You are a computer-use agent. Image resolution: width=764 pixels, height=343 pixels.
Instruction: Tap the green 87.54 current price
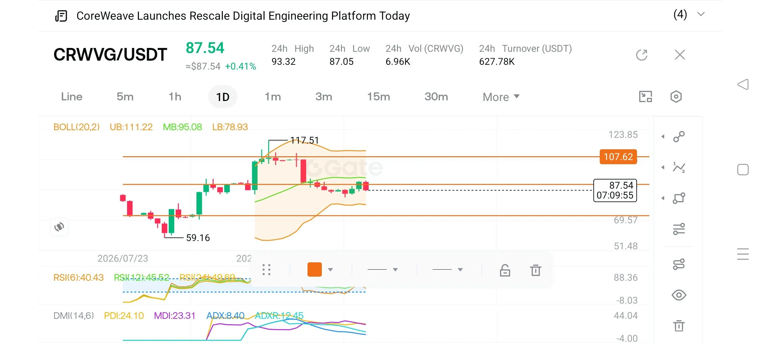pyautogui.click(x=205, y=48)
